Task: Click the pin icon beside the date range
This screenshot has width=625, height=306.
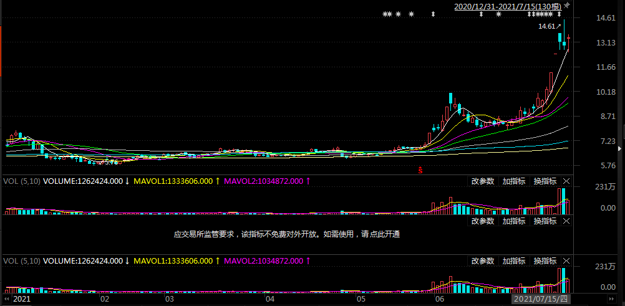Action: coord(567,6)
